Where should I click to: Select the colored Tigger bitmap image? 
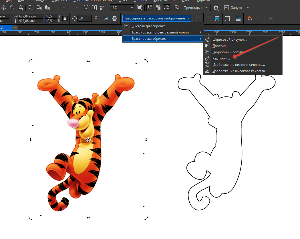click(x=86, y=143)
